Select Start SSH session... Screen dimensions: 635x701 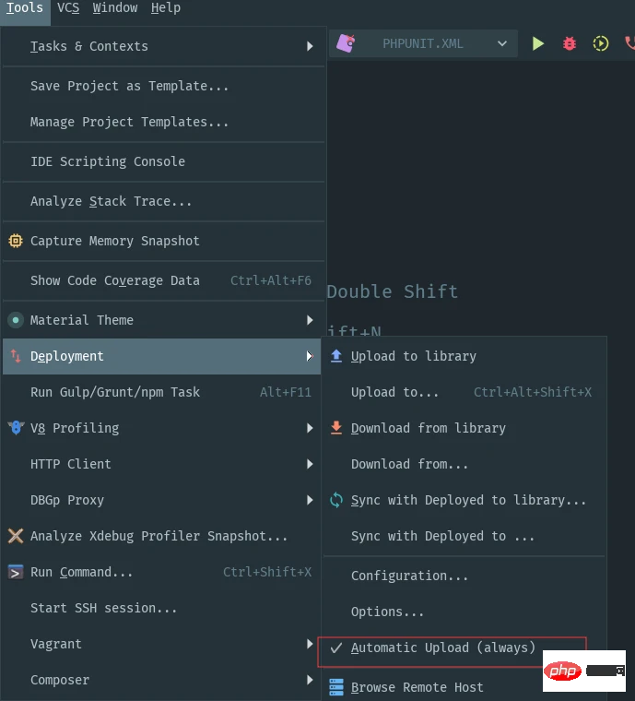point(161,608)
